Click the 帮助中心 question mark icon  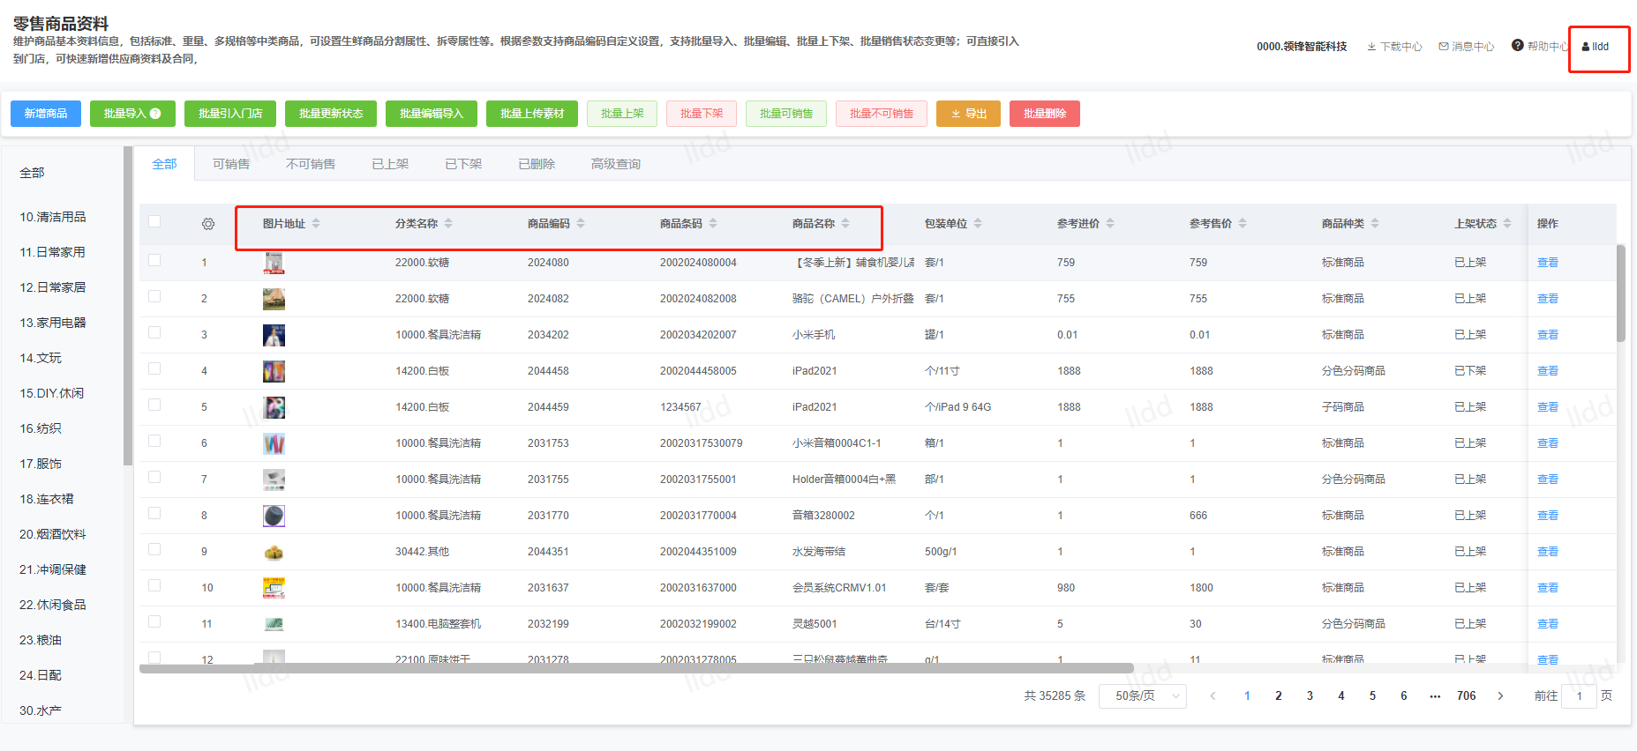[x=1517, y=46]
